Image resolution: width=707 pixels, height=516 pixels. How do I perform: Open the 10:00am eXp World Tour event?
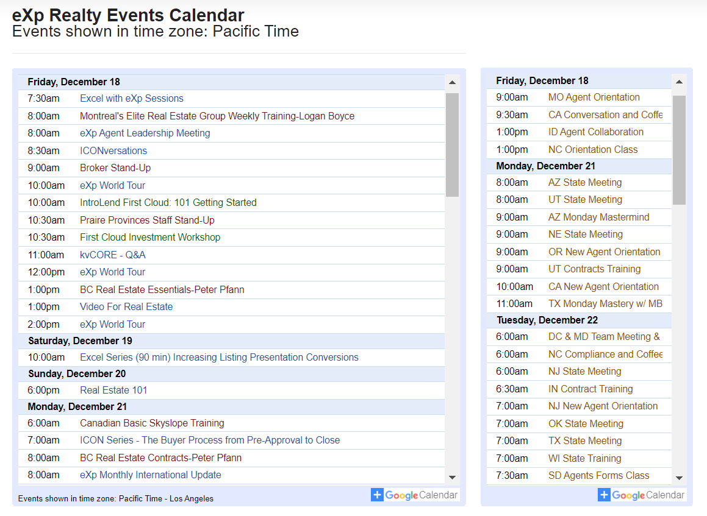coord(112,186)
